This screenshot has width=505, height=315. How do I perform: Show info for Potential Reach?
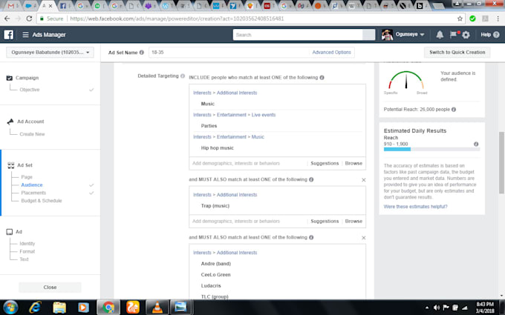tap(454, 109)
